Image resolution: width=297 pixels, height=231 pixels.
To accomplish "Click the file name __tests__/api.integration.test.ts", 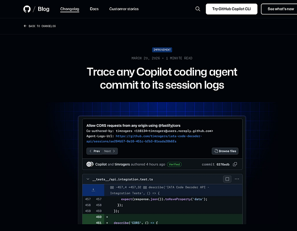I will tap(123, 179).
